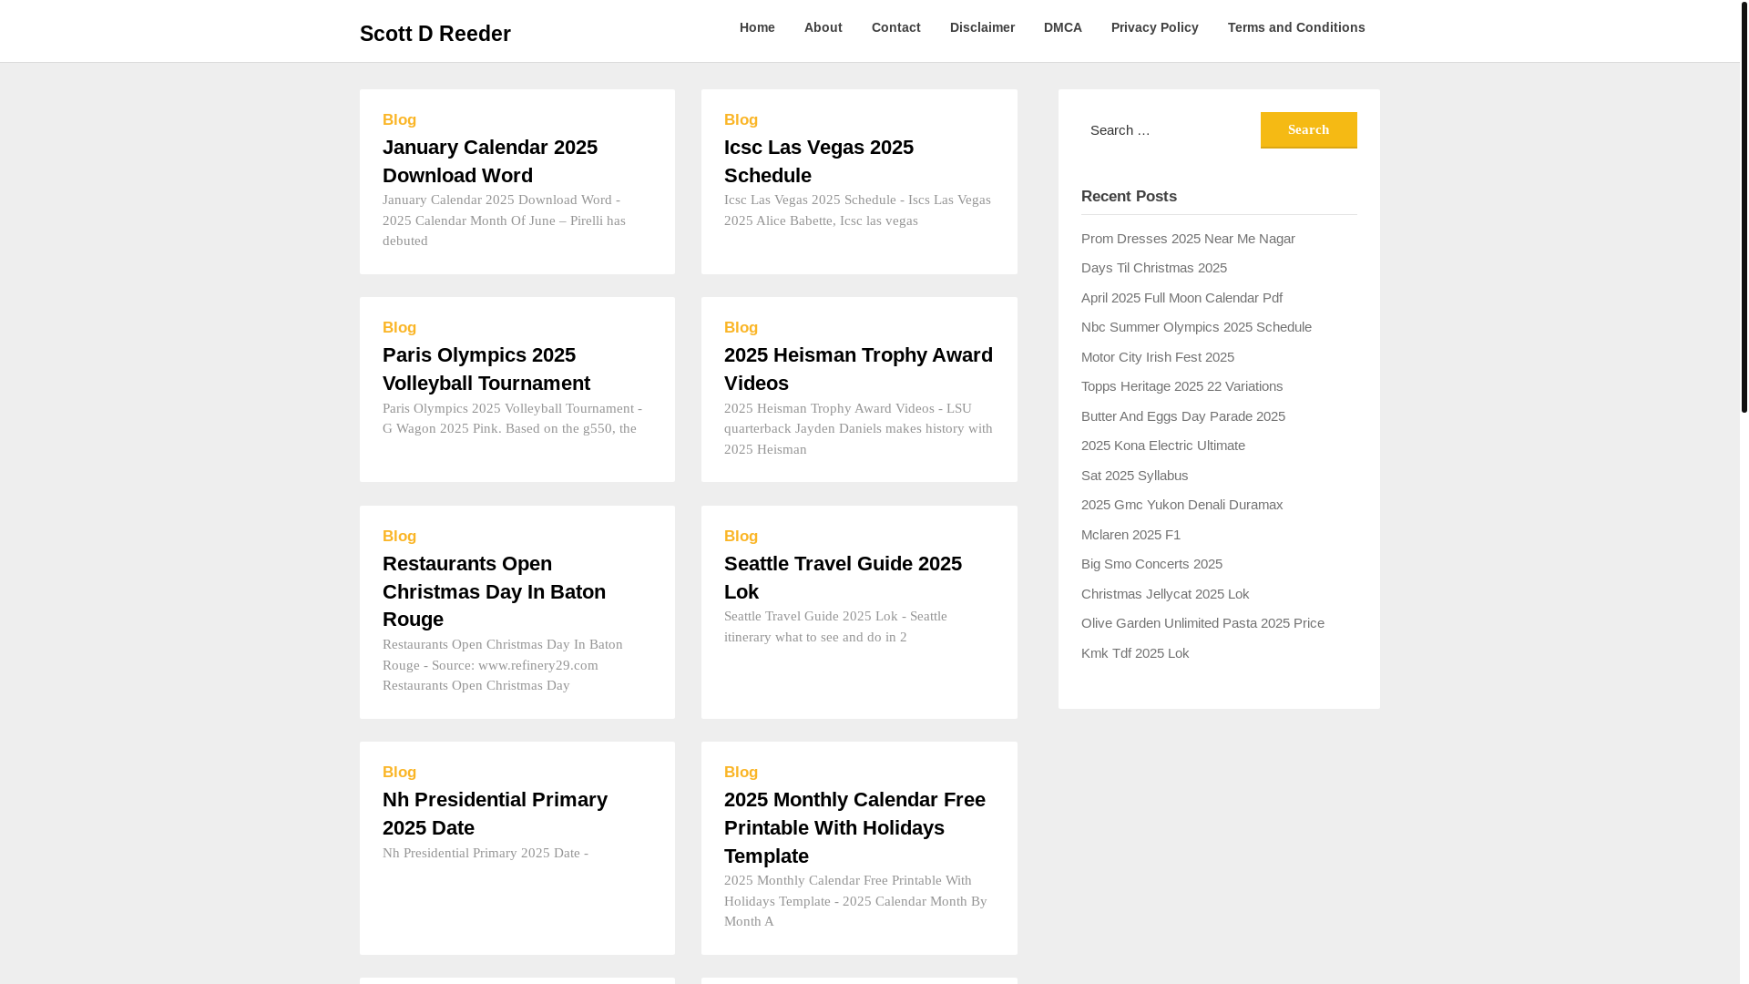
Task: Open the About page
Action: tap(823, 27)
